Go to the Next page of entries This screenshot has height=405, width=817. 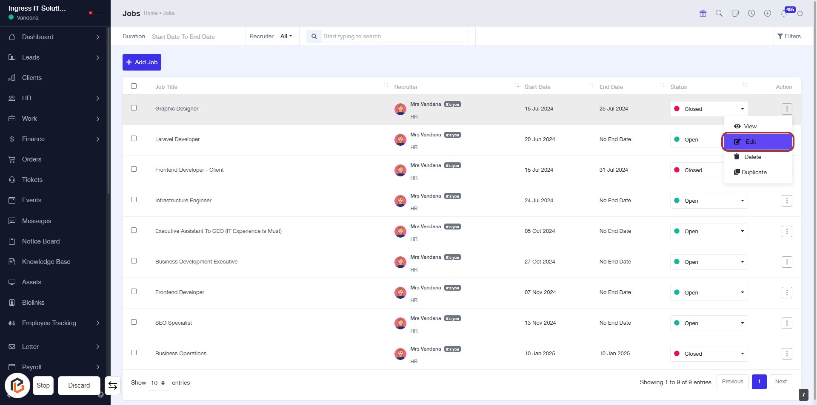(x=780, y=382)
